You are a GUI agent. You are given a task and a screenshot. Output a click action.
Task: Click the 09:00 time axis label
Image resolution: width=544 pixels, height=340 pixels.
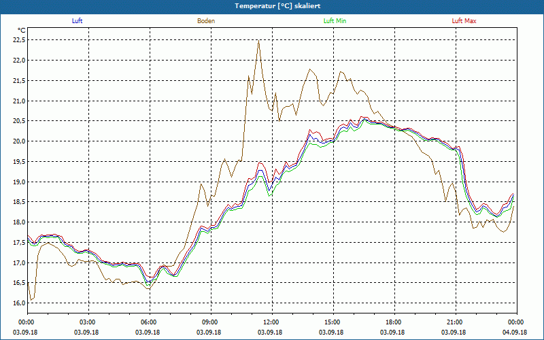pos(211,322)
